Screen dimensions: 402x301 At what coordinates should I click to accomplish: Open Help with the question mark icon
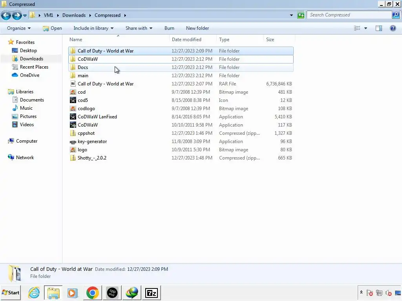(x=393, y=28)
